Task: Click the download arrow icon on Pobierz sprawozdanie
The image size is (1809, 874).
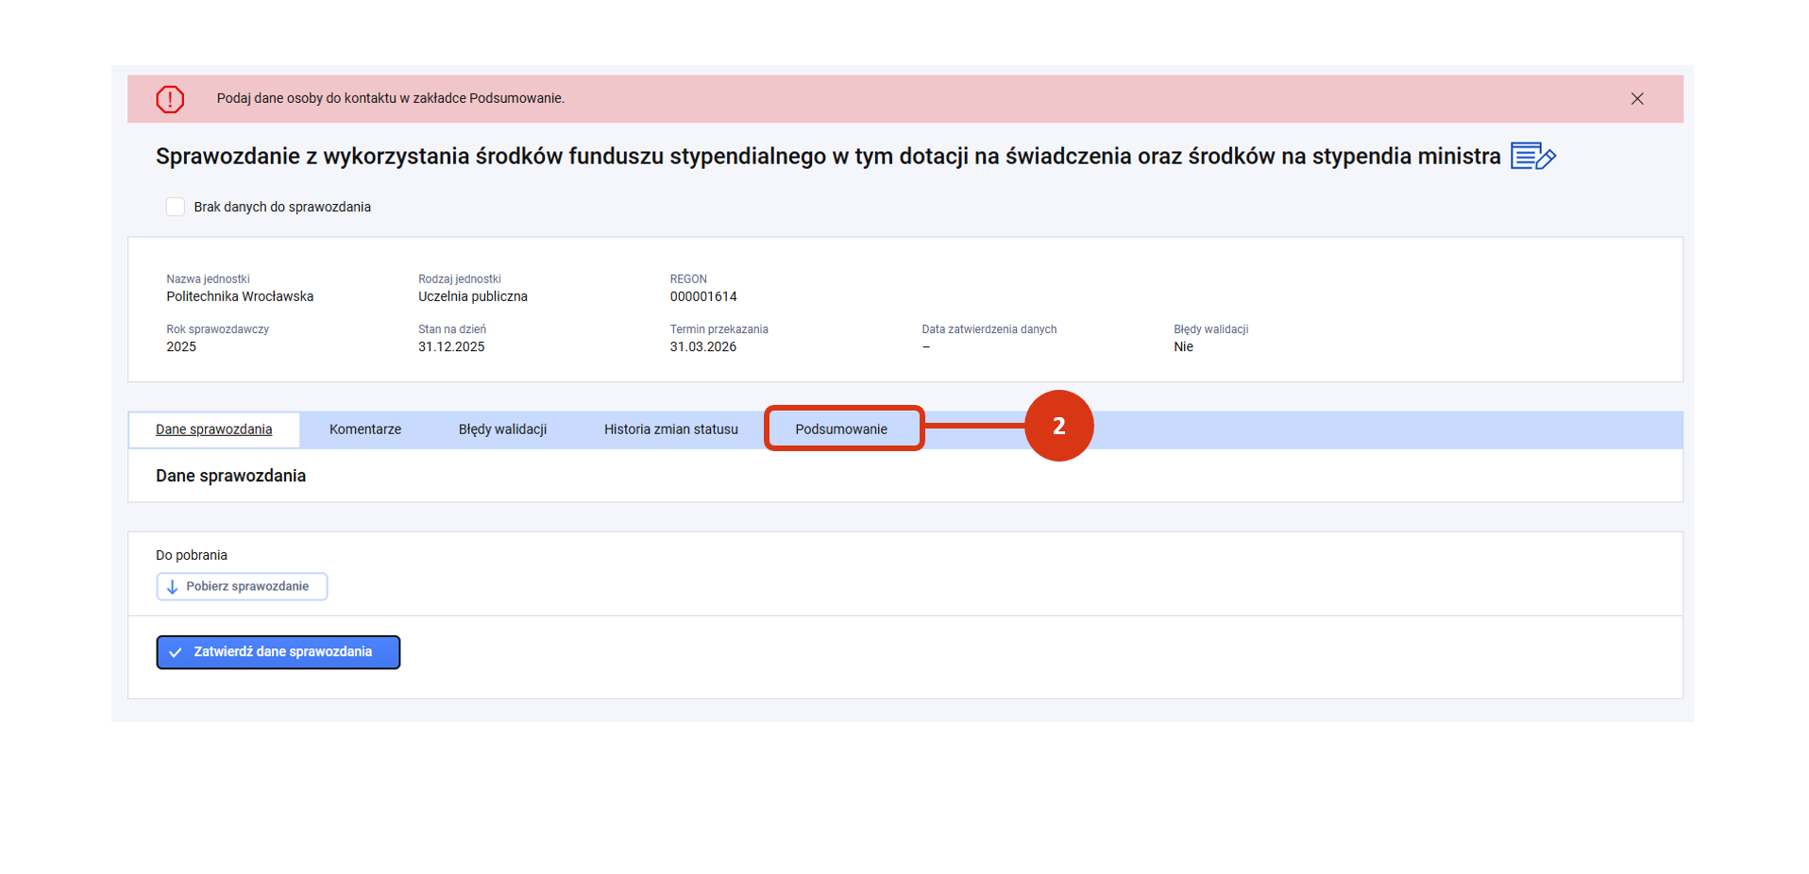Action: (172, 587)
